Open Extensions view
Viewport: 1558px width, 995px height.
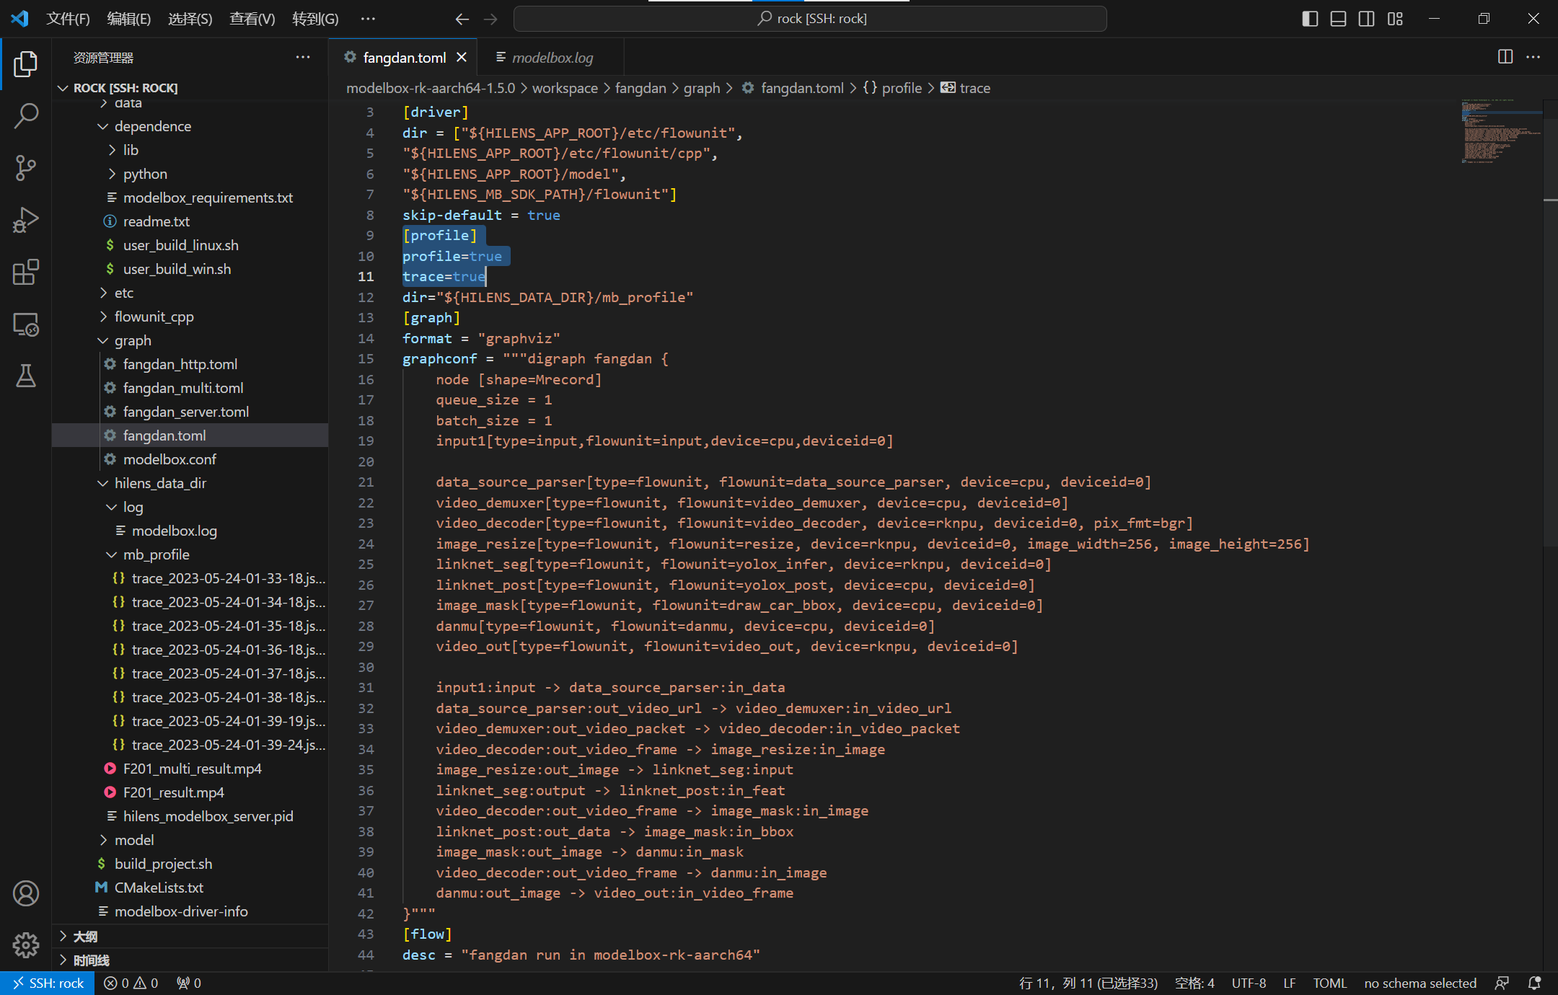(x=26, y=273)
